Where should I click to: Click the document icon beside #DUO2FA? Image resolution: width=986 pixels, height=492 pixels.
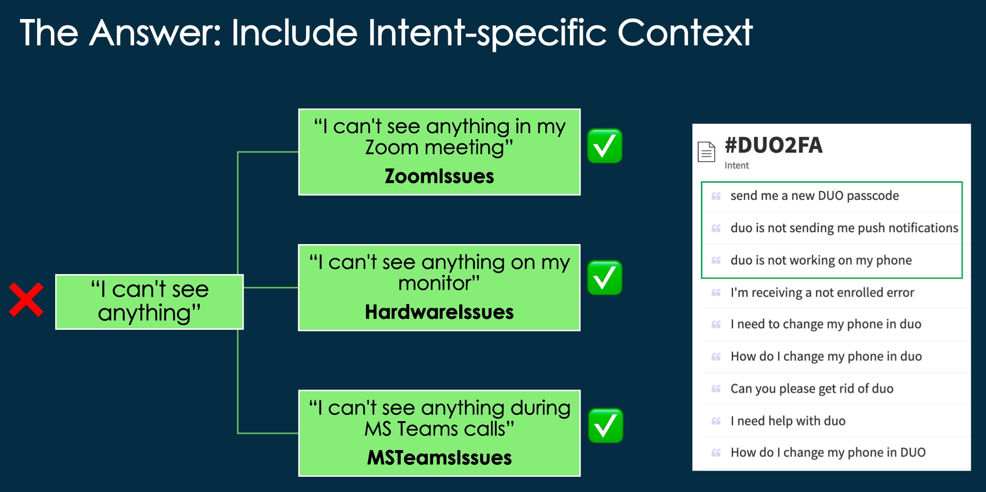pos(706,152)
